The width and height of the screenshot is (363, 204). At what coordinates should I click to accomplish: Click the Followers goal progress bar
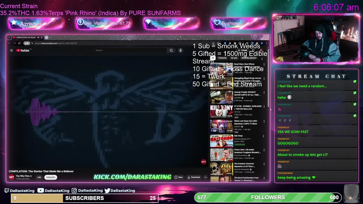[x=268, y=197]
